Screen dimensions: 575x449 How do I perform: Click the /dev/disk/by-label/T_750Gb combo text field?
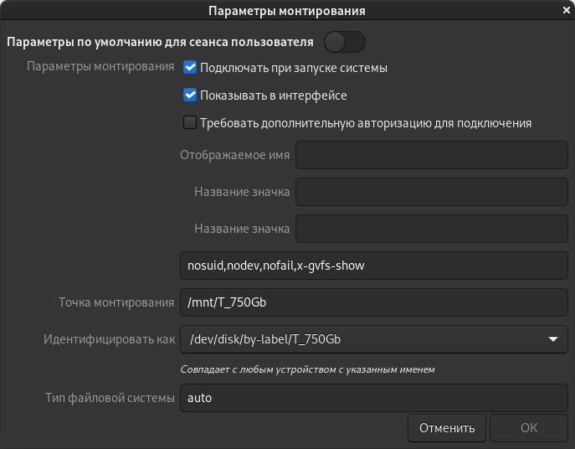(360, 339)
